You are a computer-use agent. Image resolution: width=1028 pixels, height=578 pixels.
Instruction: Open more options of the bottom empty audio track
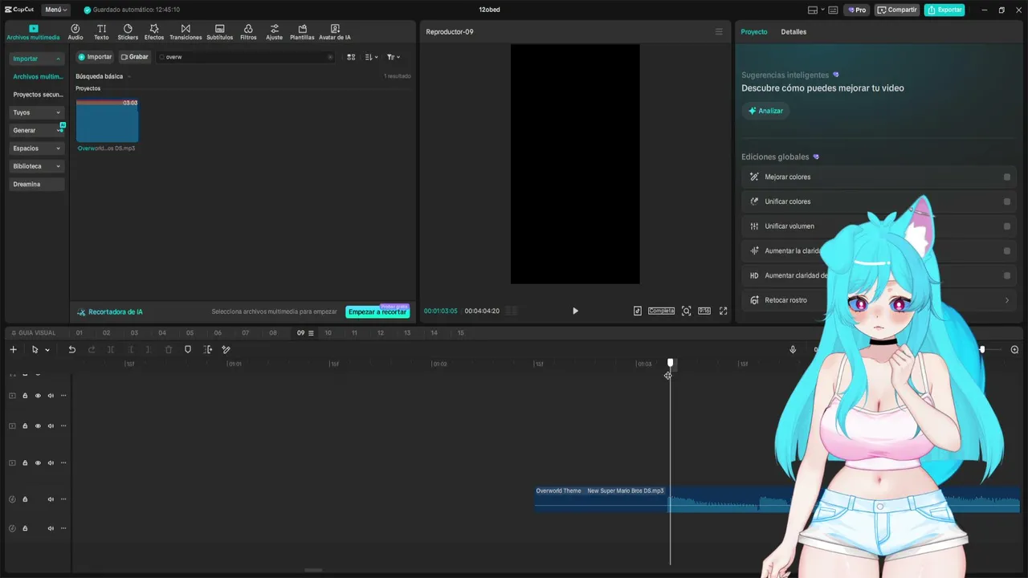(63, 528)
